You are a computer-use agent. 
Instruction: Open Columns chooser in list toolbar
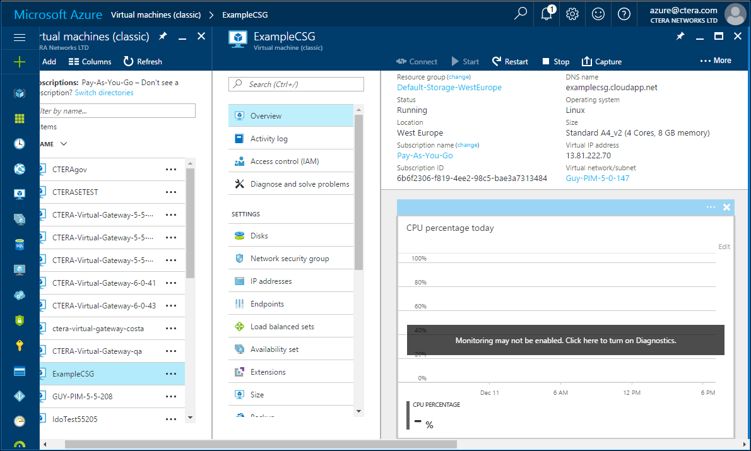tap(90, 61)
